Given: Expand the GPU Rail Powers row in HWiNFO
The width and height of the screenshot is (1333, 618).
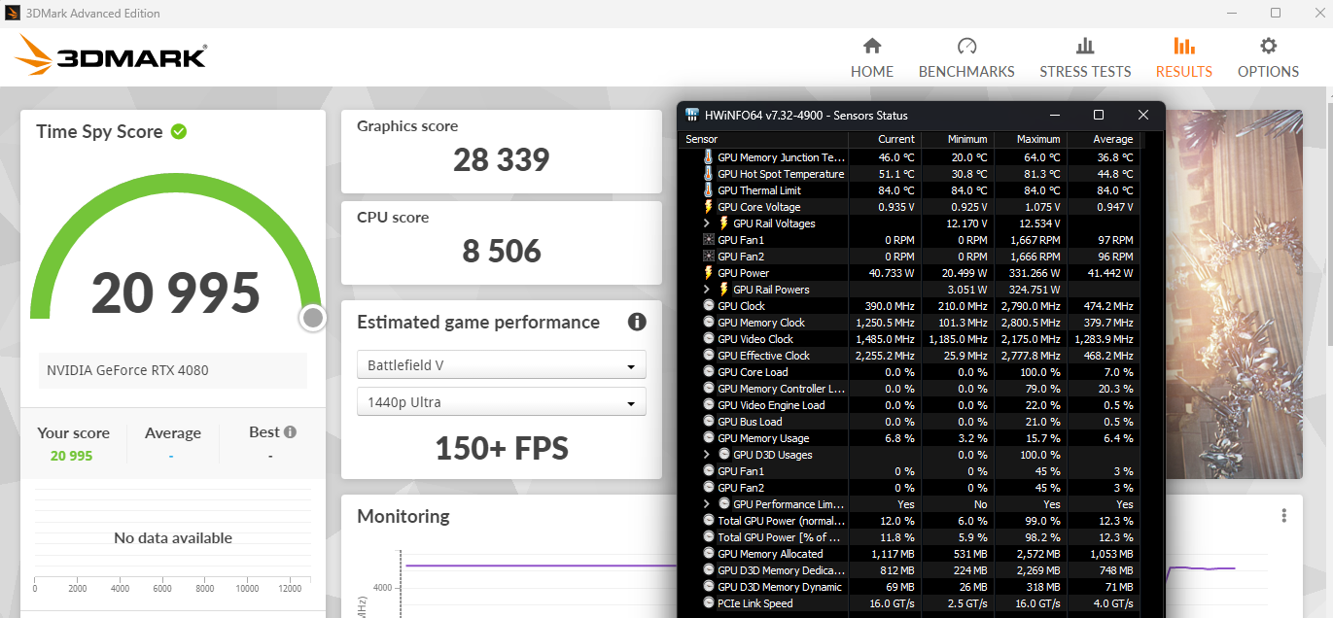Looking at the screenshot, I should [707, 290].
